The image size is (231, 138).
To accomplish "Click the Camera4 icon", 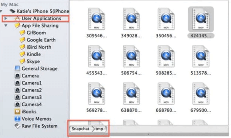I will pos(17,104).
